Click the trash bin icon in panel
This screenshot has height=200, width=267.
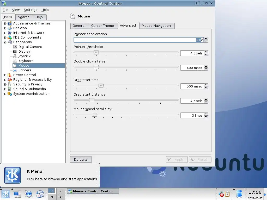coord(239,194)
